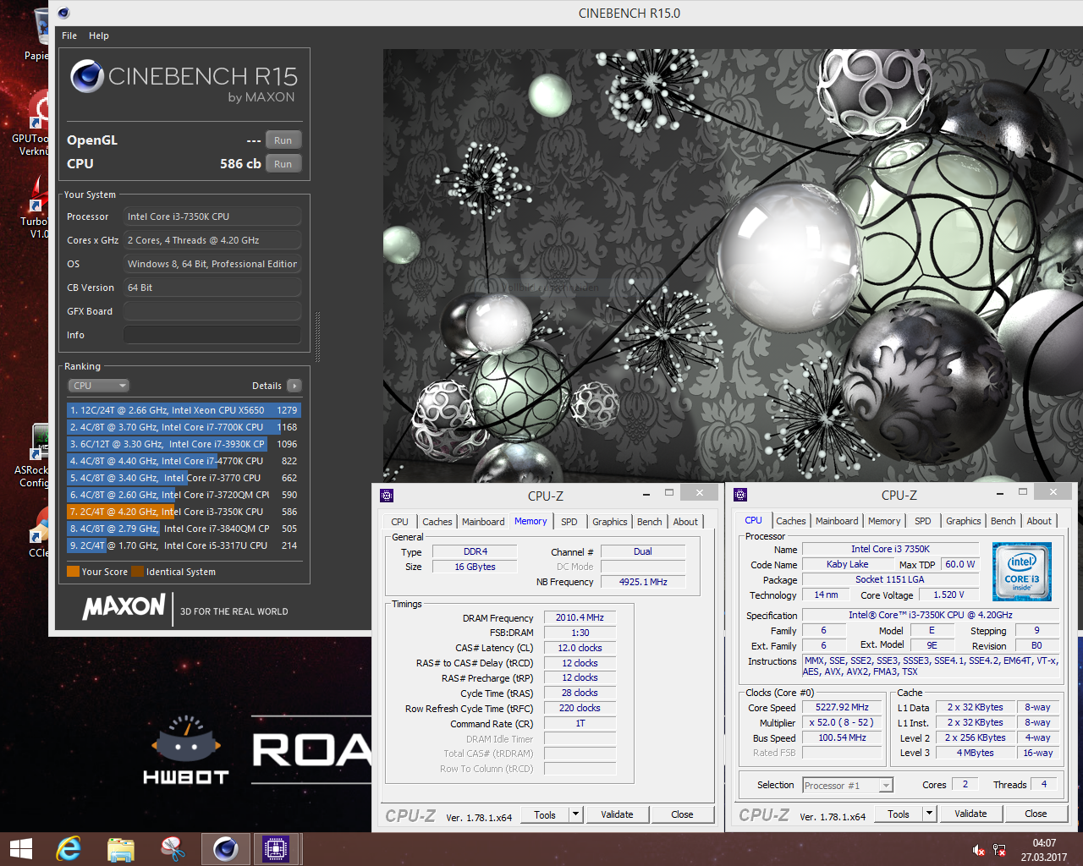Click the Cinebench title bar icon
This screenshot has width=1083, height=866.
click(x=63, y=13)
